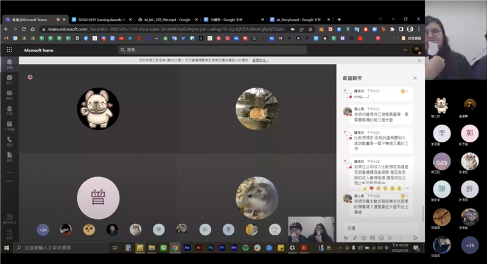Open the text format options icon
The height and width of the screenshot is (264, 487).
tap(346, 238)
